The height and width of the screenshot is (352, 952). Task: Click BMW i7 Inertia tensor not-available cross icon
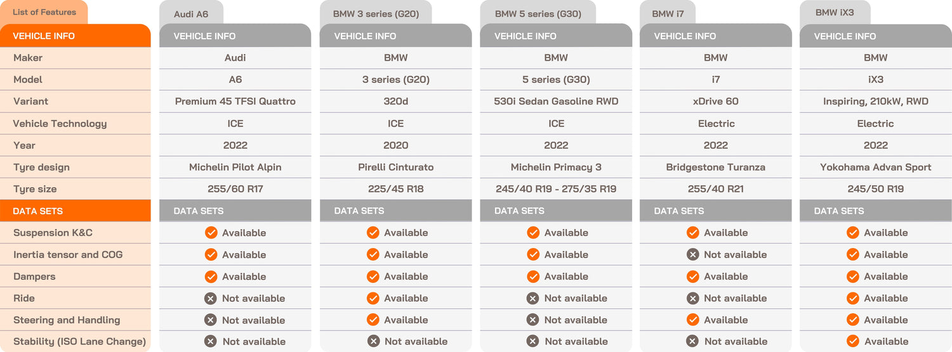pyautogui.click(x=692, y=254)
